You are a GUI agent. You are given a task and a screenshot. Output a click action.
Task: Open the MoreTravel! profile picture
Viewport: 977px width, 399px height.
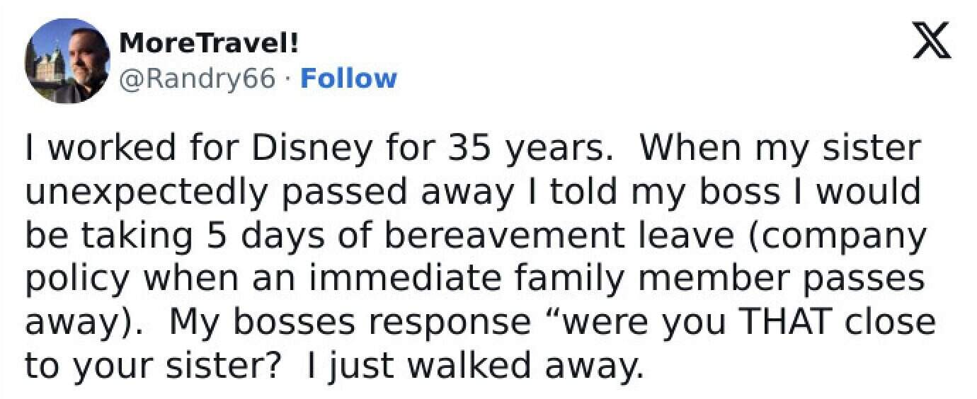click(x=67, y=62)
